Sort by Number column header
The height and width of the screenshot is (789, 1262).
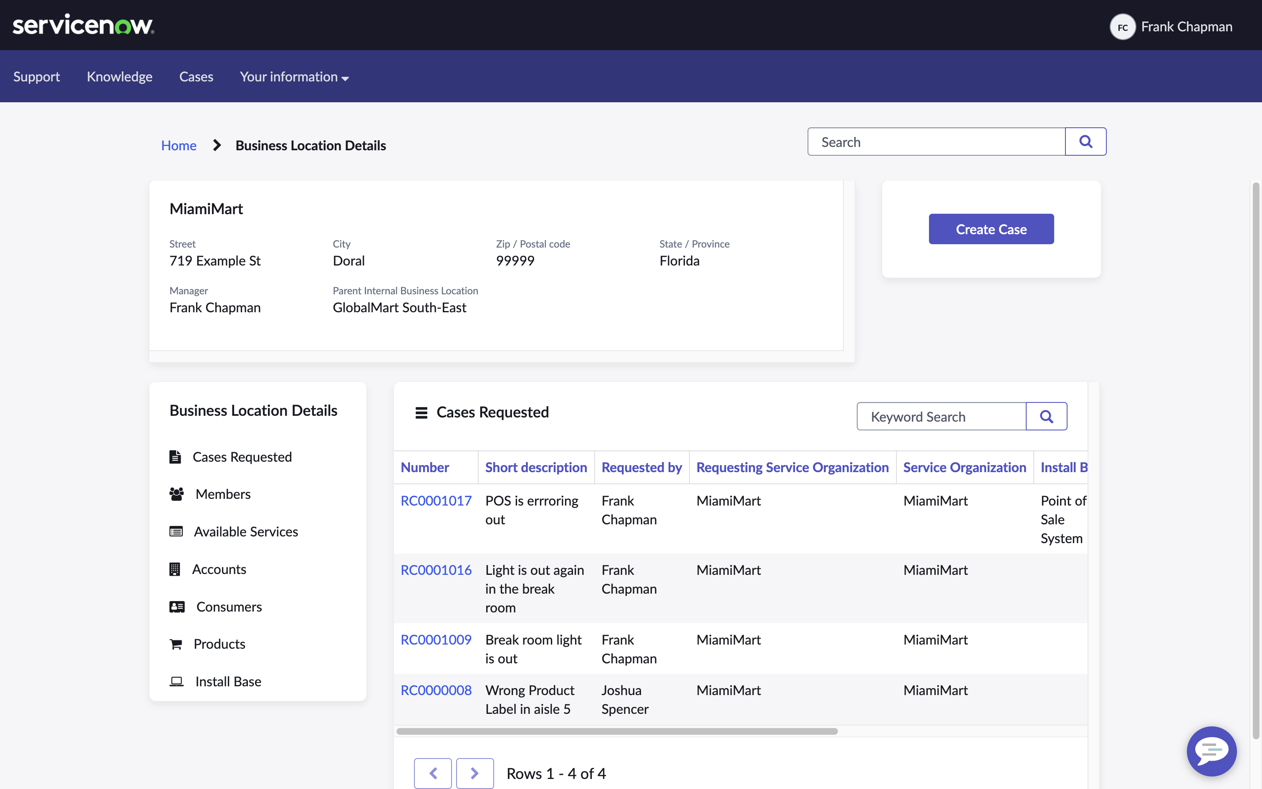(x=424, y=467)
